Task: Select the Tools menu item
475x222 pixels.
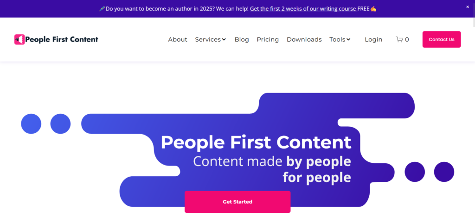Action: click(x=337, y=40)
